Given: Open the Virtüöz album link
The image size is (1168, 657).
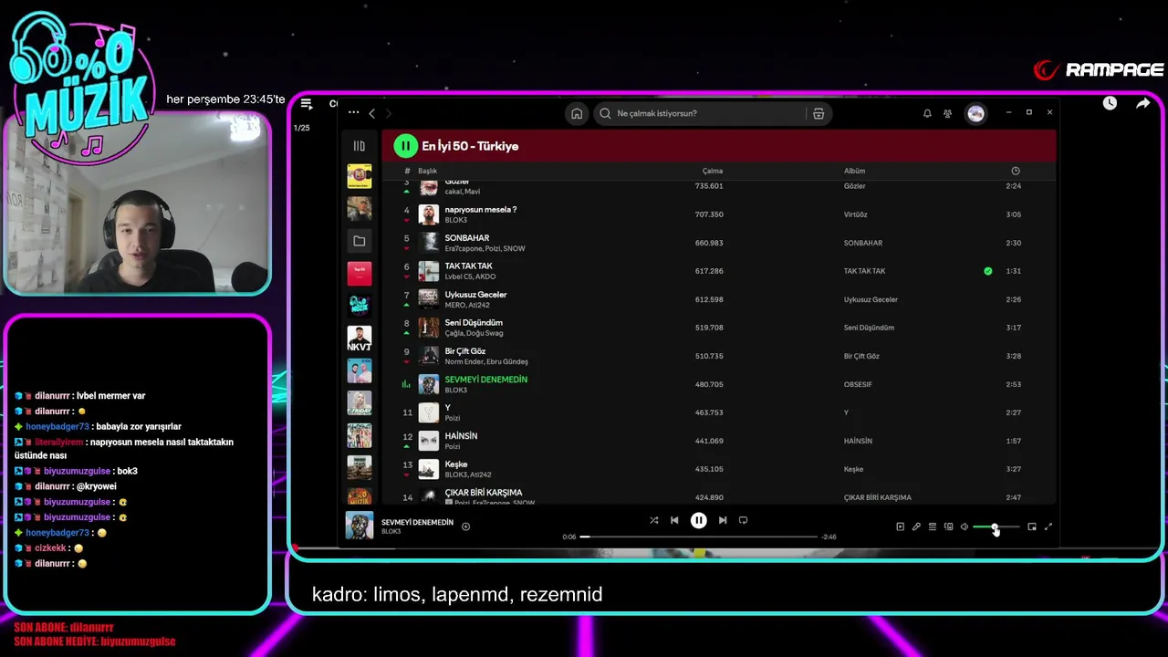Looking at the screenshot, I should pyautogui.click(x=855, y=214).
